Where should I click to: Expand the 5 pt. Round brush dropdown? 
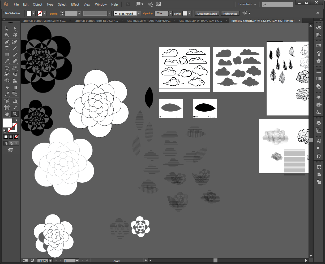[x=139, y=14]
